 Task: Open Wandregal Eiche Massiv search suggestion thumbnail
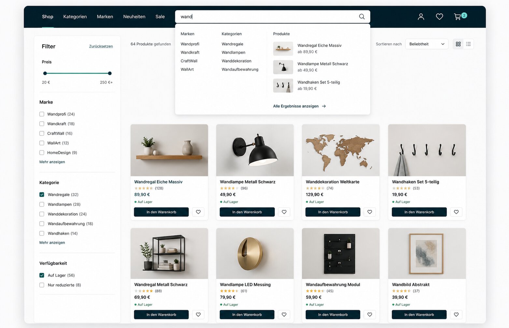(283, 49)
